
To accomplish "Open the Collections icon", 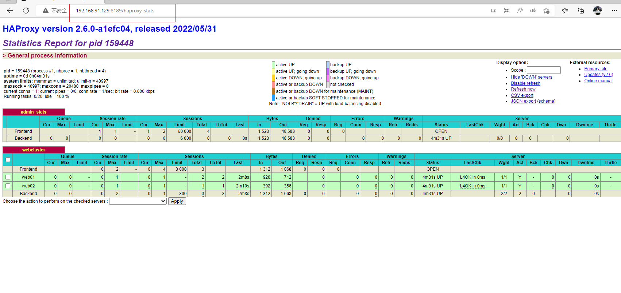I will pos(581,11).
